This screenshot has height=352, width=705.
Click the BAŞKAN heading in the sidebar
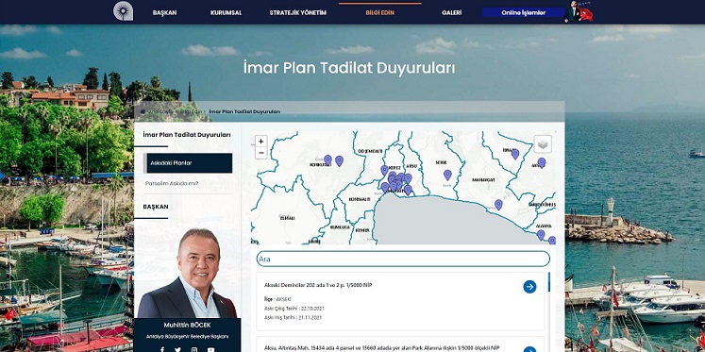point(156,207)
